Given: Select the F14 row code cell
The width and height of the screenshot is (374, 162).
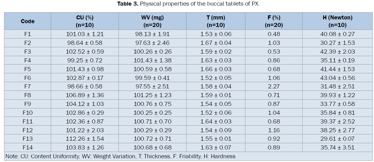Looking at the screenshot, I should (28, 147).
